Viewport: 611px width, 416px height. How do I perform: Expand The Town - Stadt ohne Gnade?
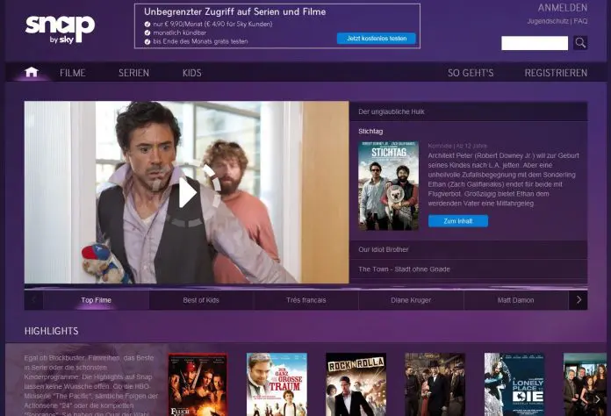tap(468, 269)
